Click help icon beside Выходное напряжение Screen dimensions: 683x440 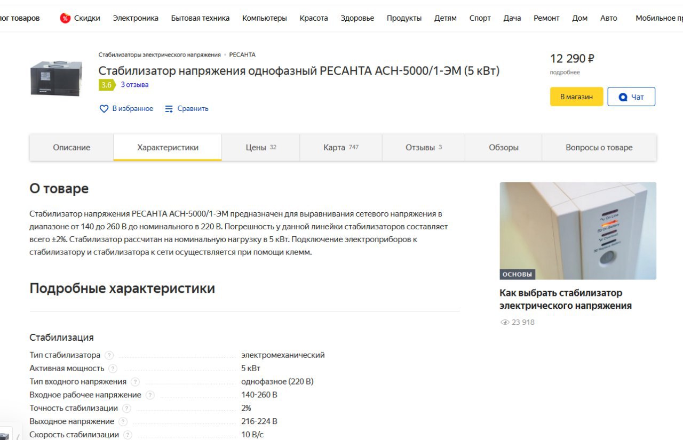[x=123, y=422]
